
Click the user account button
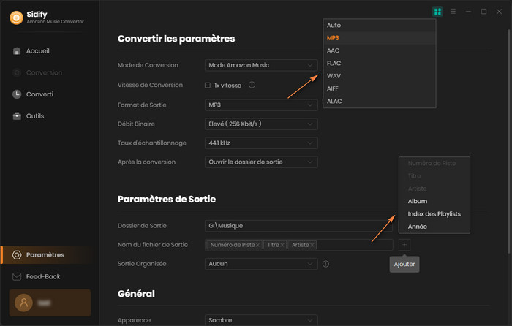49,303
